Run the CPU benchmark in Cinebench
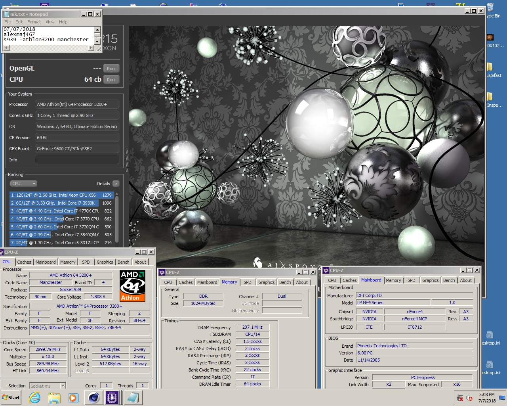The height and width of the screenshot is (406, 507). 111,80
